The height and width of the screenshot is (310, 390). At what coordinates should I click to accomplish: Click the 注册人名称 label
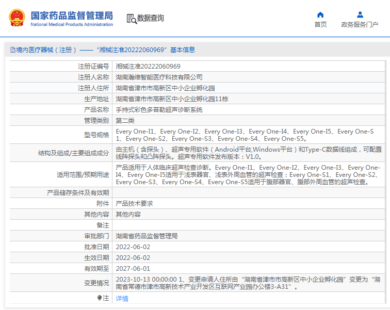click(x=93, y=77)
